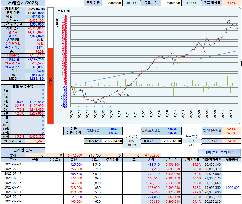
Task: Click the 당일 손익 value -433,510
Action: (35, 17)
